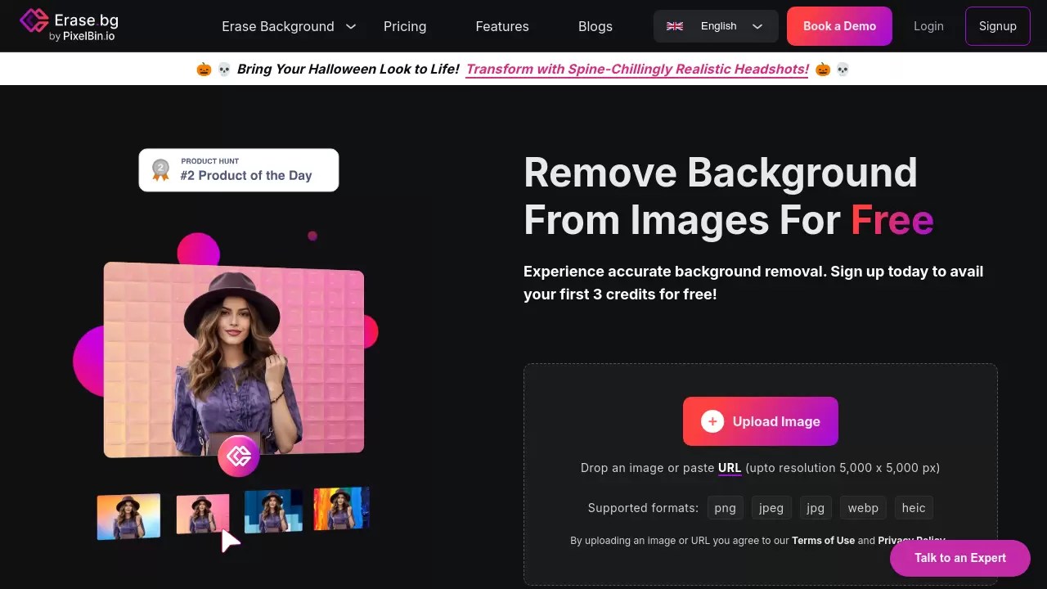Expand the Erase Background dropdown
Screen dimensions: 1047x589
(351, 26)
